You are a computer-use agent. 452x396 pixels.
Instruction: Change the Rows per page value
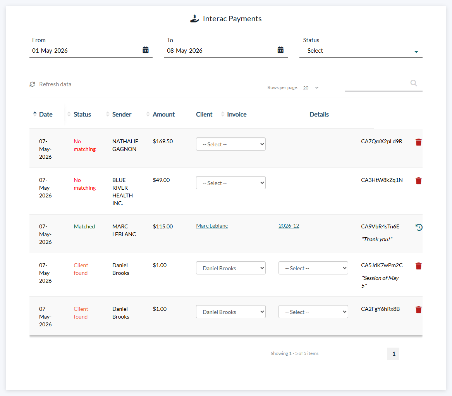click(311, 88)
